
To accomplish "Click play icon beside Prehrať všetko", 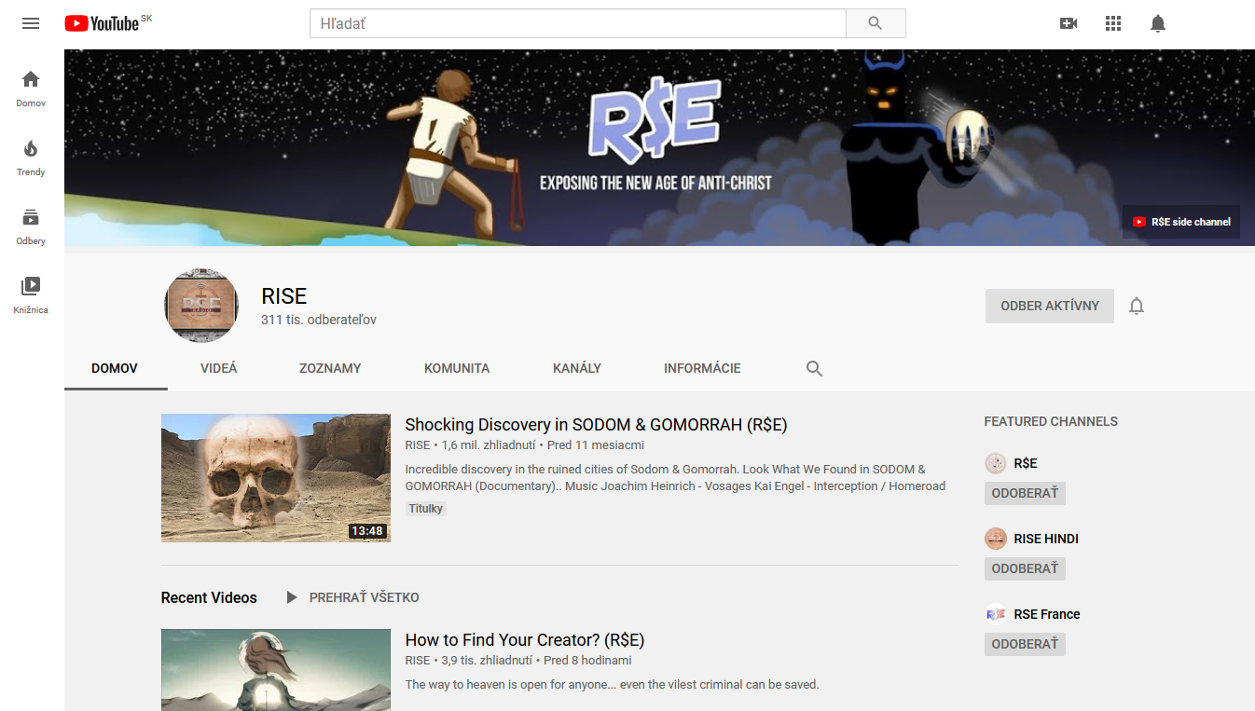I will pos(292,597).
